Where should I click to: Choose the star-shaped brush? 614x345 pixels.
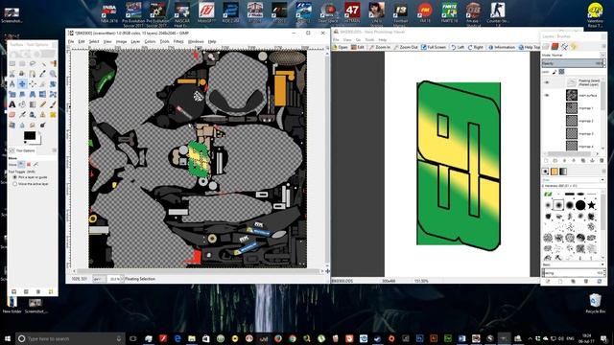click(x=591, y=204)
